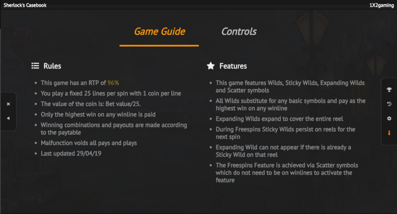
Task: Open the game history clock icon
Action: click(389, 104)
